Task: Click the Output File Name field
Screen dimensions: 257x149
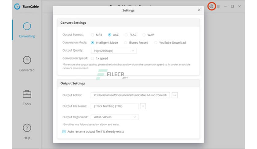Action: pyautogui.click(x=114, y=106)
